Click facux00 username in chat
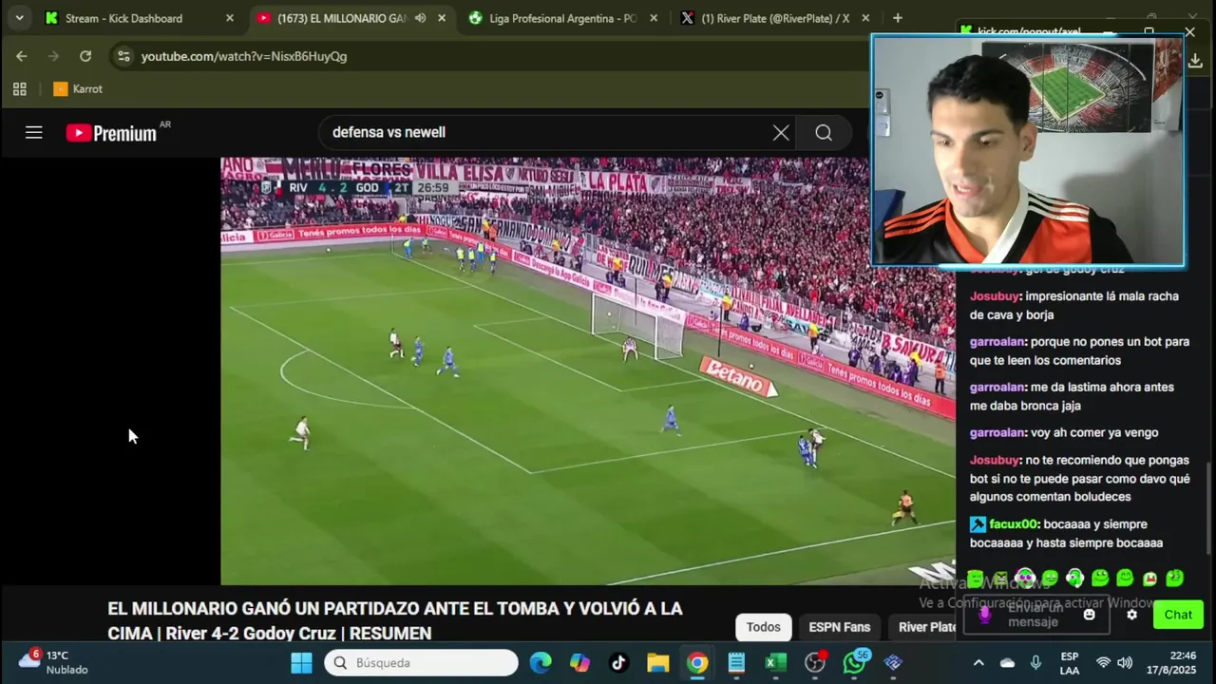 1014,524
